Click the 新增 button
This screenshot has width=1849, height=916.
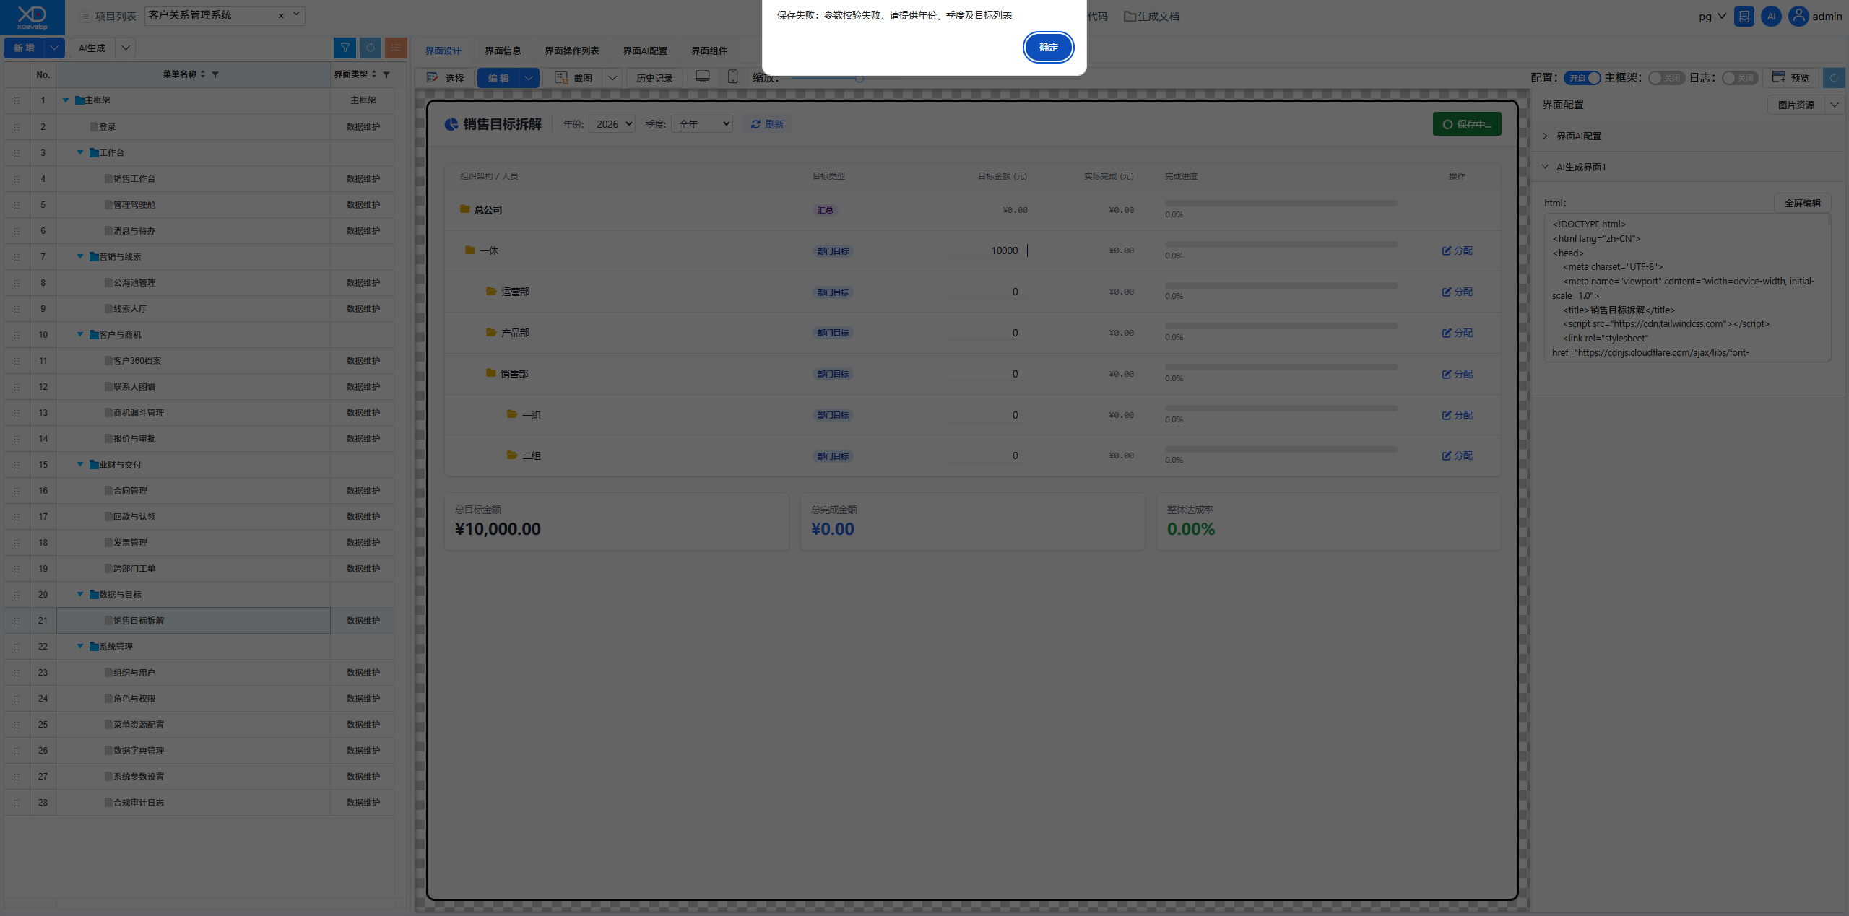tap(25, 48)
